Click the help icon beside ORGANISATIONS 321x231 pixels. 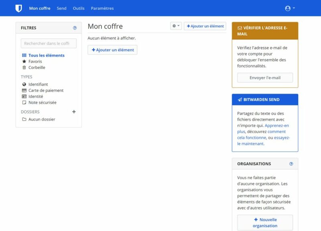point(291,164)
